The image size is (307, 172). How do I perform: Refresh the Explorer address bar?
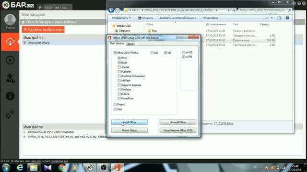234,11
